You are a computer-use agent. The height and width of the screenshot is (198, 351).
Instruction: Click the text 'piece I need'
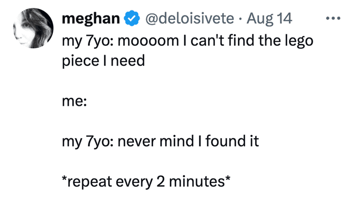[x=104, y=61]
